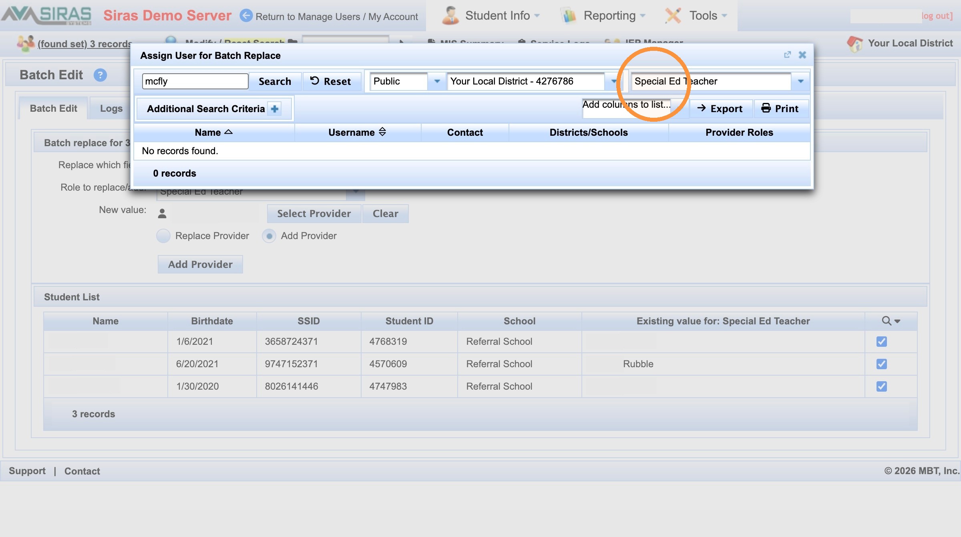Click the Support footer link
Viewport: 961px width, 537px height.
click(x=27, y=471)
